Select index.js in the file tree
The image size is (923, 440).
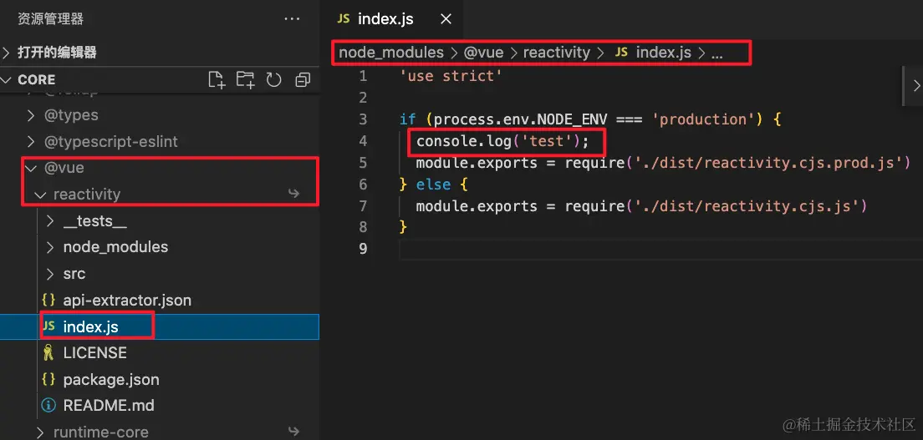coord(160,327)
